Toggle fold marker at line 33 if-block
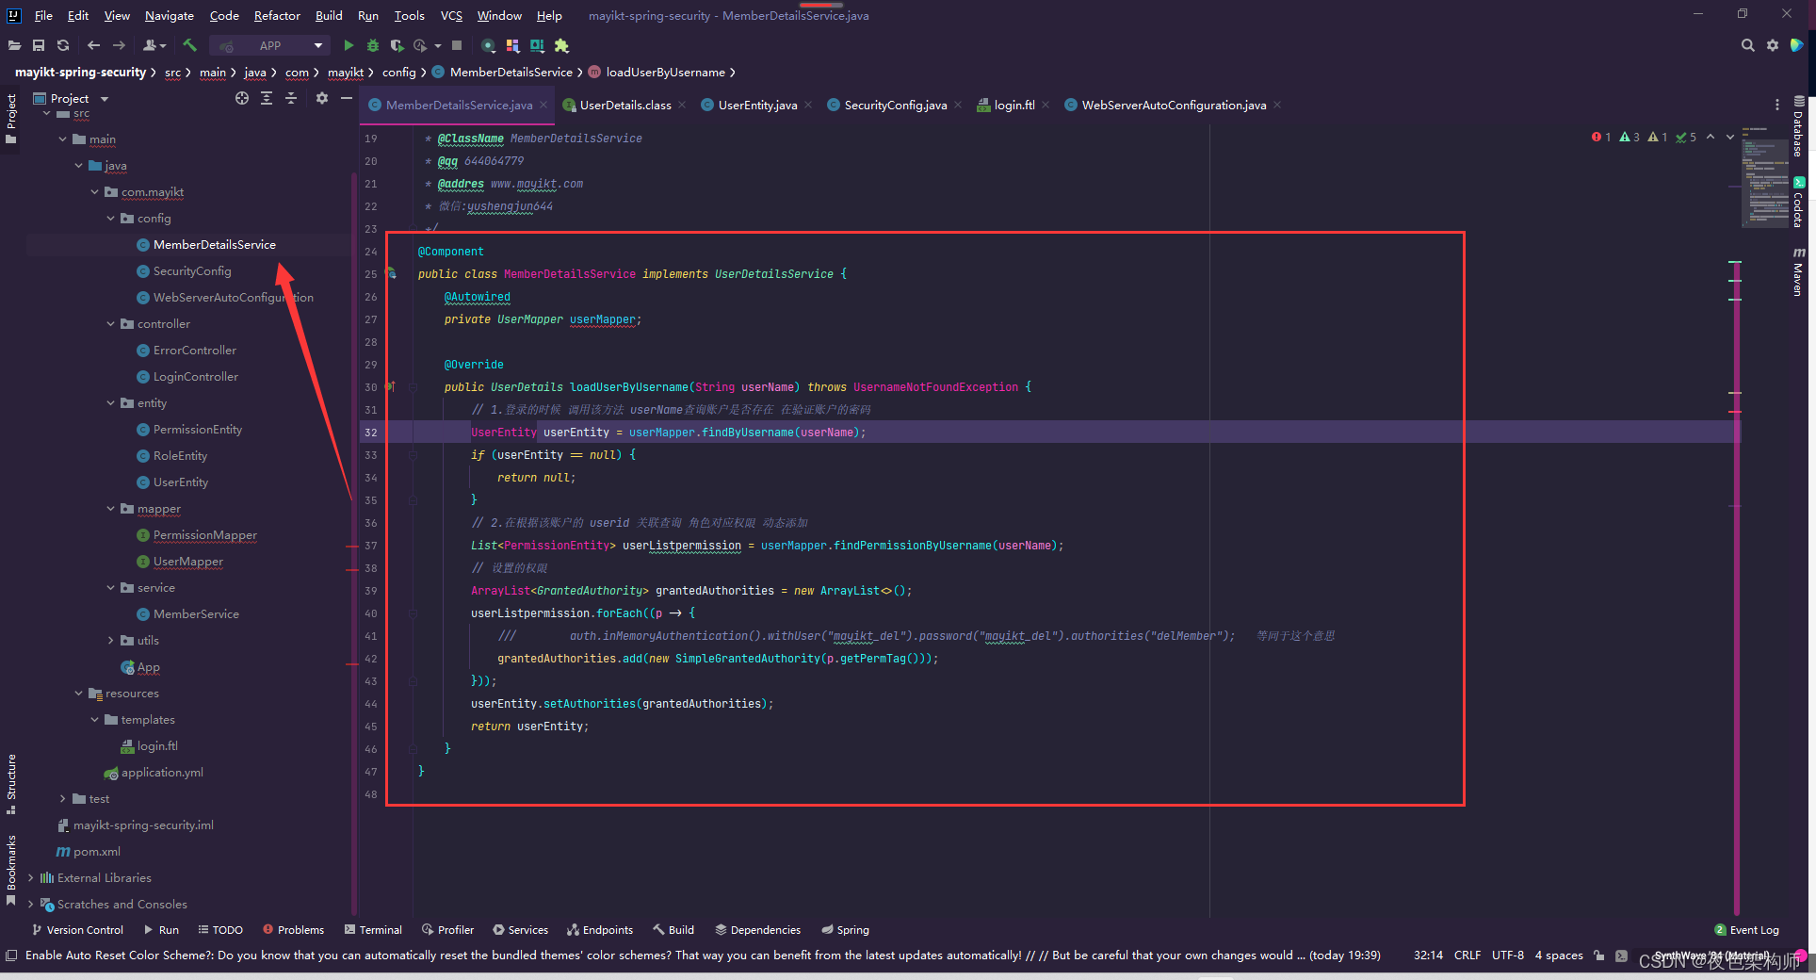The height and width of the screenshot is (980, 1816). pos(413,455)
